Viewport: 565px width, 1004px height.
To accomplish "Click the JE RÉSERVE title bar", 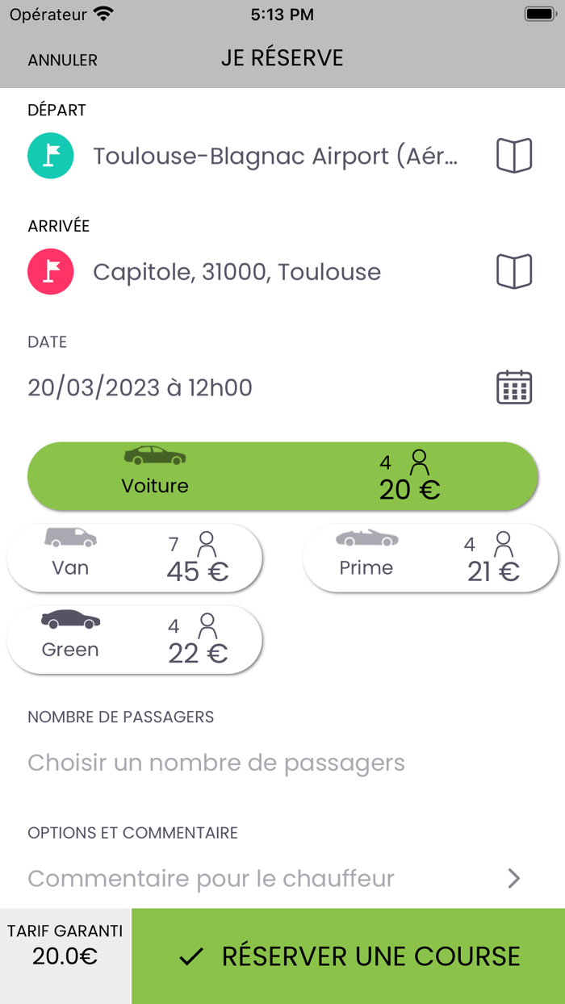I will click(282, 57).
